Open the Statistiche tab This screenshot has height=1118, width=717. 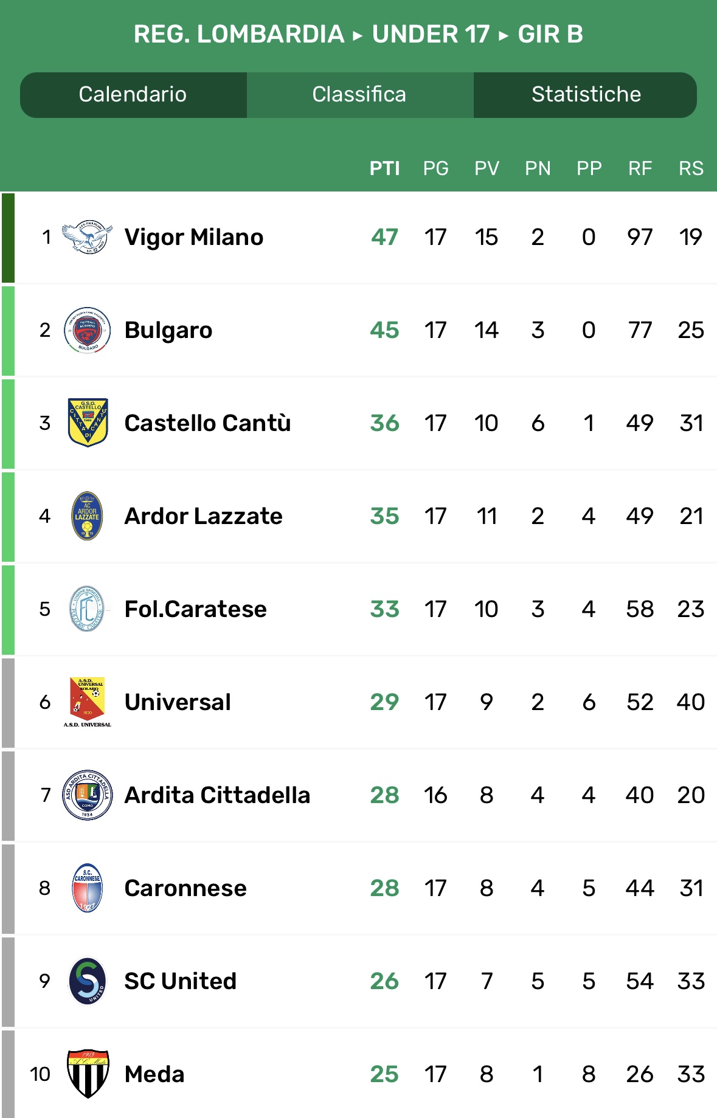(586, 95)
